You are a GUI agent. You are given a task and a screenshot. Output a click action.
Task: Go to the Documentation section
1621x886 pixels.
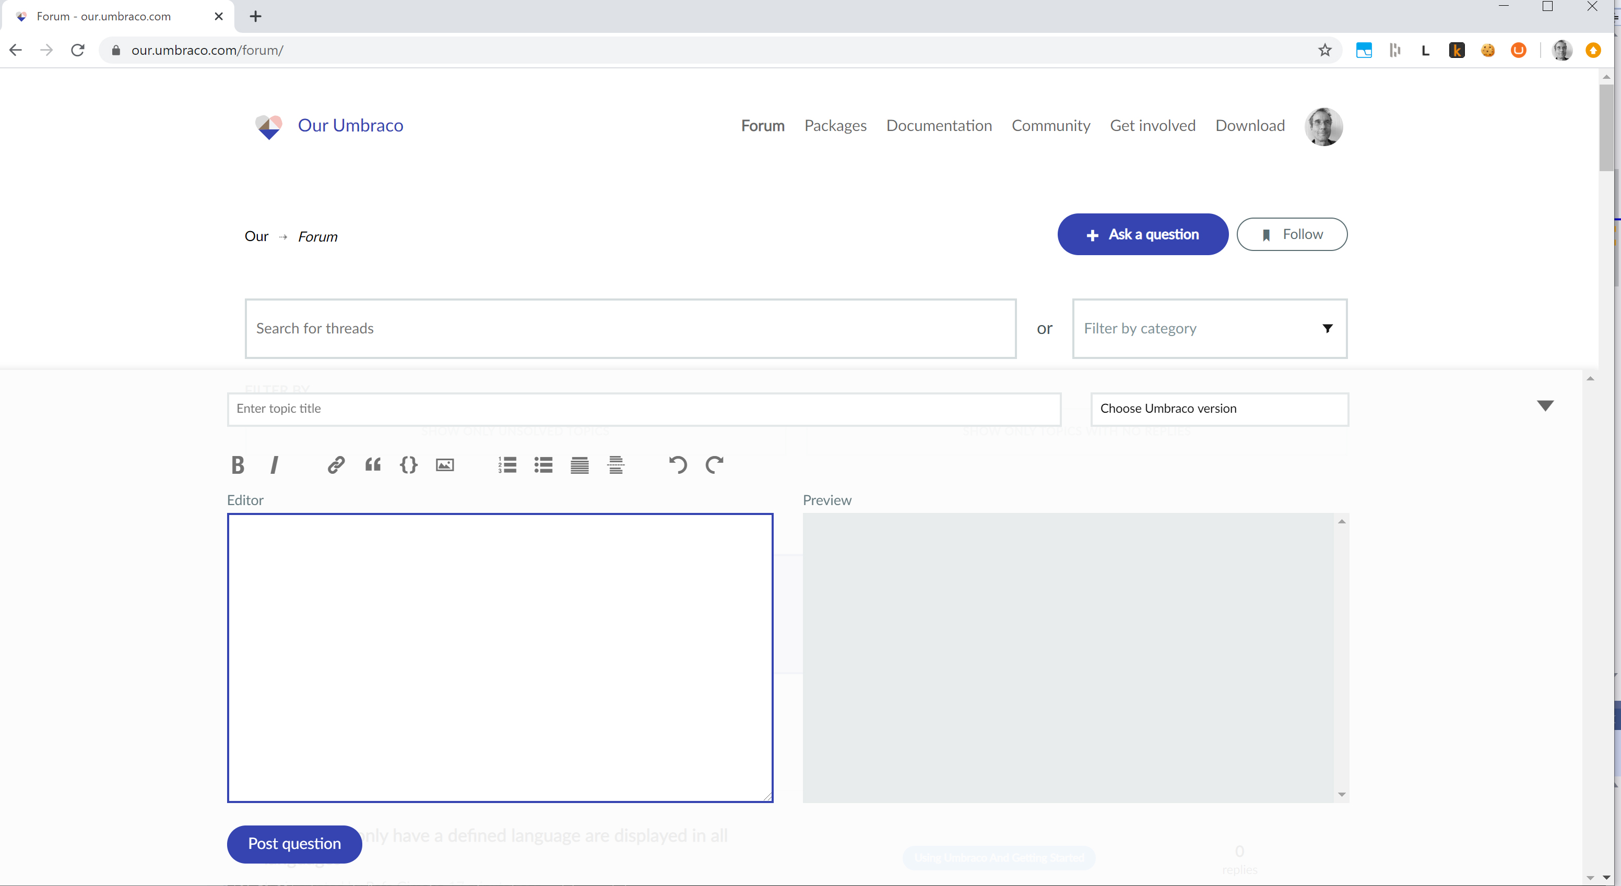pos(939,126)
